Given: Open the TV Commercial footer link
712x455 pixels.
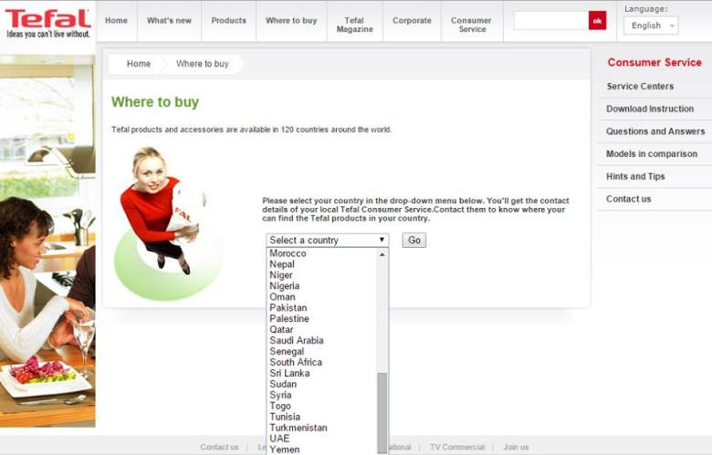Looking at the screenshot, I should coord(457,448).
